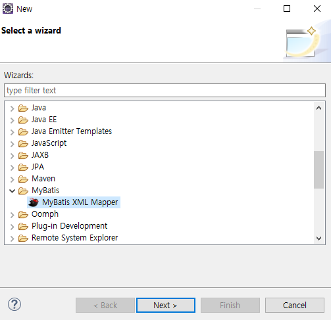Click the Eclipse icon in title bar
This screenshot has height=320, width=331.
coord(8,9)
